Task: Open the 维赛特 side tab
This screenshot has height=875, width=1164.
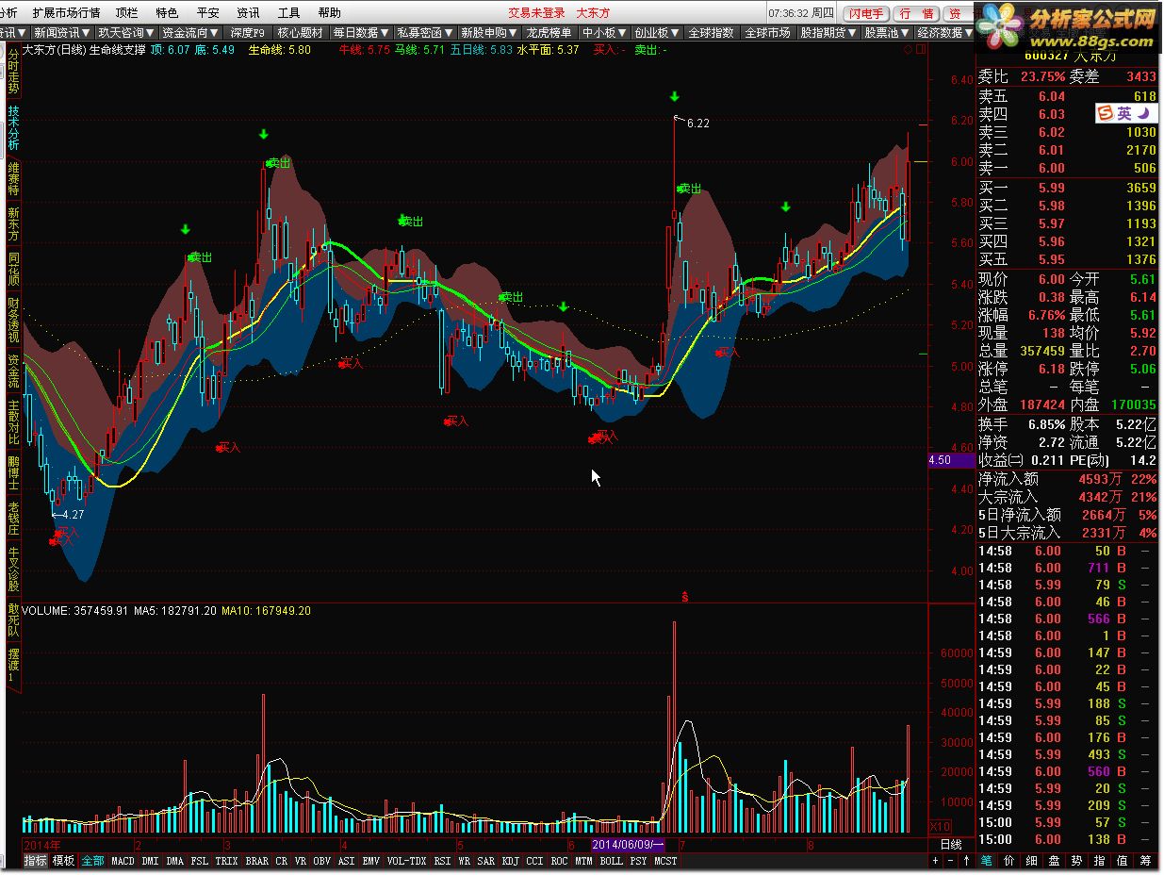Action: [x=13, y=177]
